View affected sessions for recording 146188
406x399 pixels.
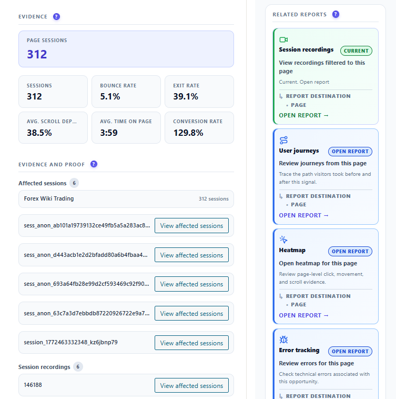[x=191, y=385]
